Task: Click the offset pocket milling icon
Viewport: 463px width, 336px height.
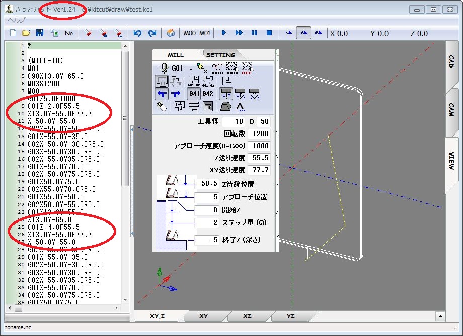Action: pos(180,106)
